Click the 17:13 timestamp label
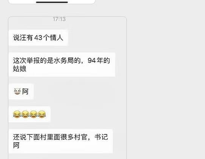The image size is (205, 159). click(59, 19)
